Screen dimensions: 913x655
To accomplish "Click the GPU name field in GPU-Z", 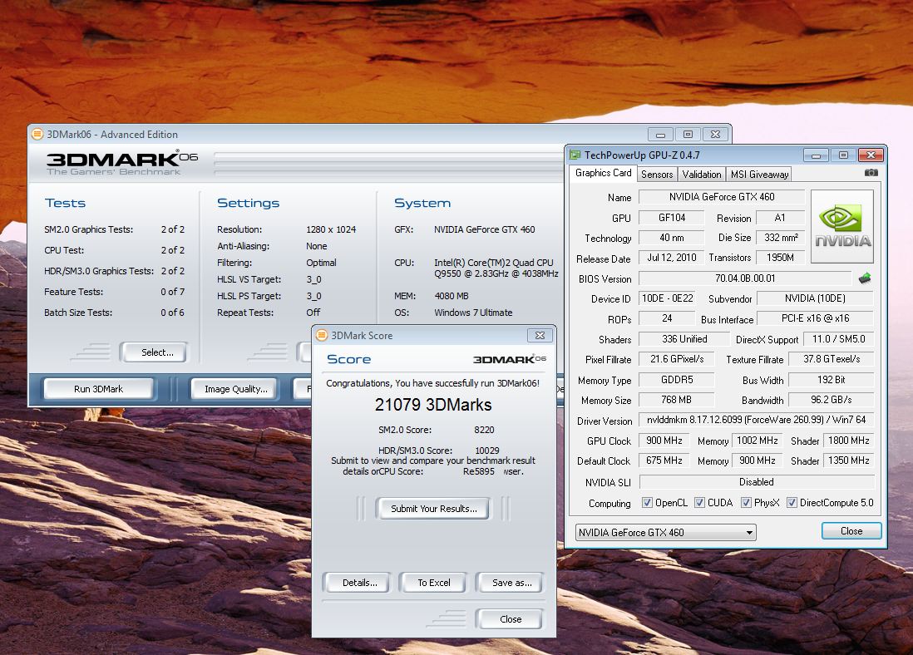I will 722,197.
